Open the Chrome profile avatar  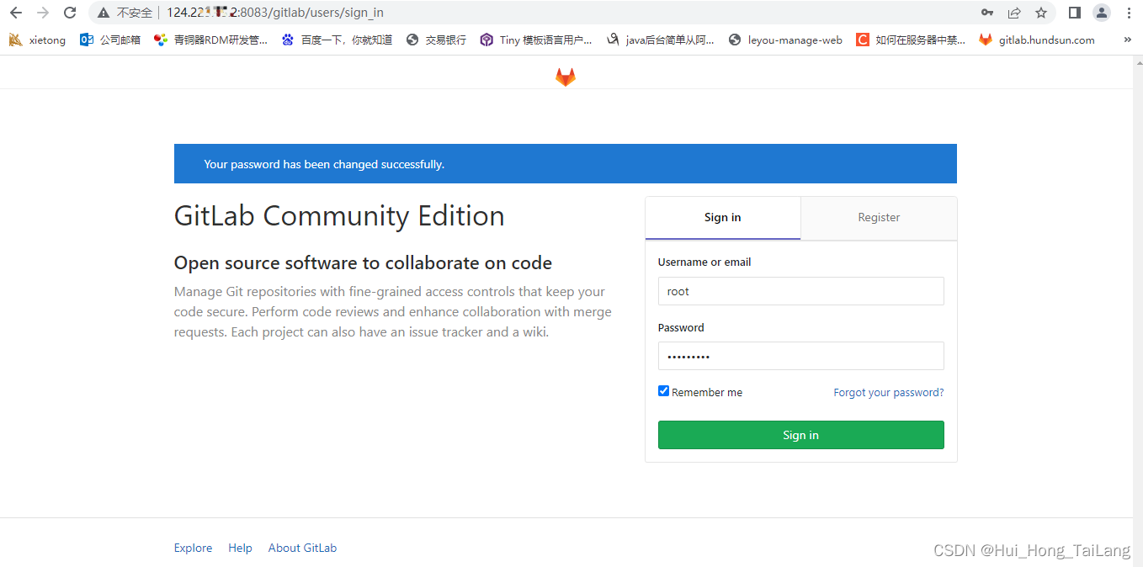click(1102, 13)
